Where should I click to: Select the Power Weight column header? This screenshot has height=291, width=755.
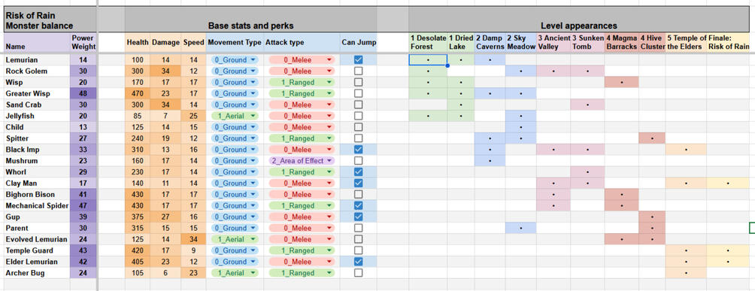coord(83,42)
